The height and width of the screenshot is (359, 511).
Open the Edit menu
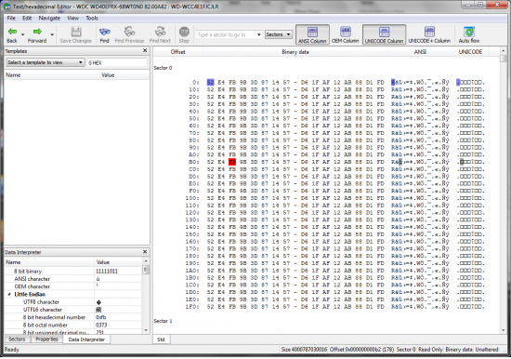[27, 19]
